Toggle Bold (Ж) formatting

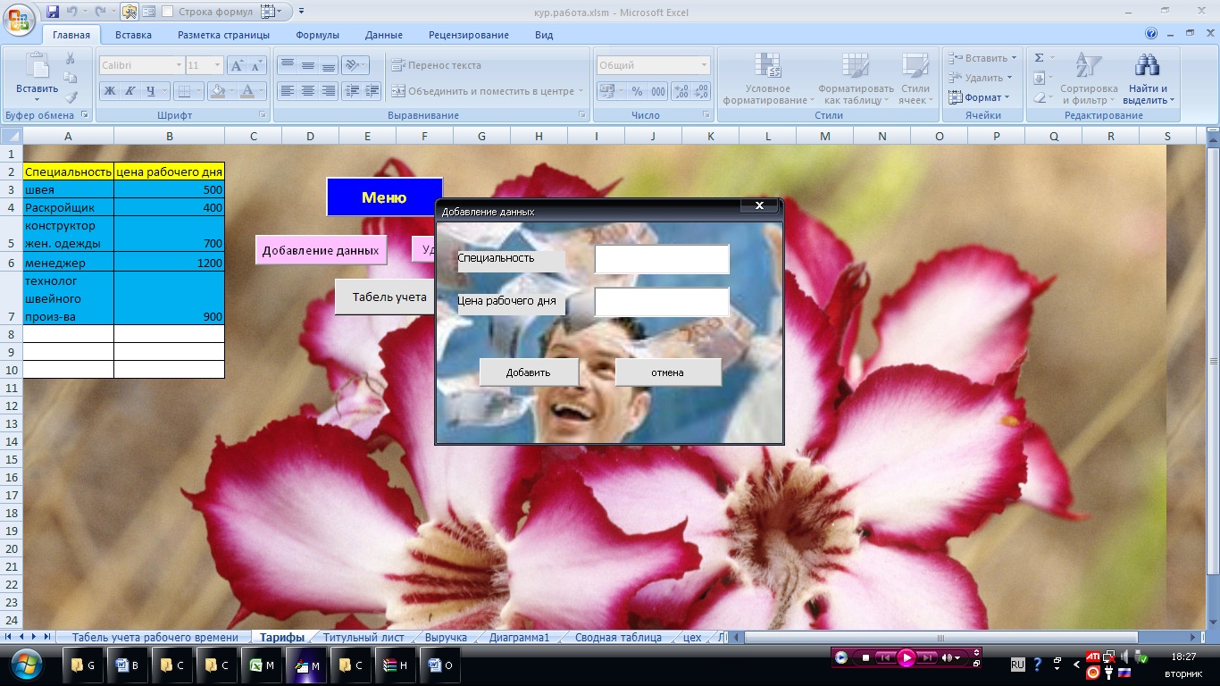tap(110, 91)
